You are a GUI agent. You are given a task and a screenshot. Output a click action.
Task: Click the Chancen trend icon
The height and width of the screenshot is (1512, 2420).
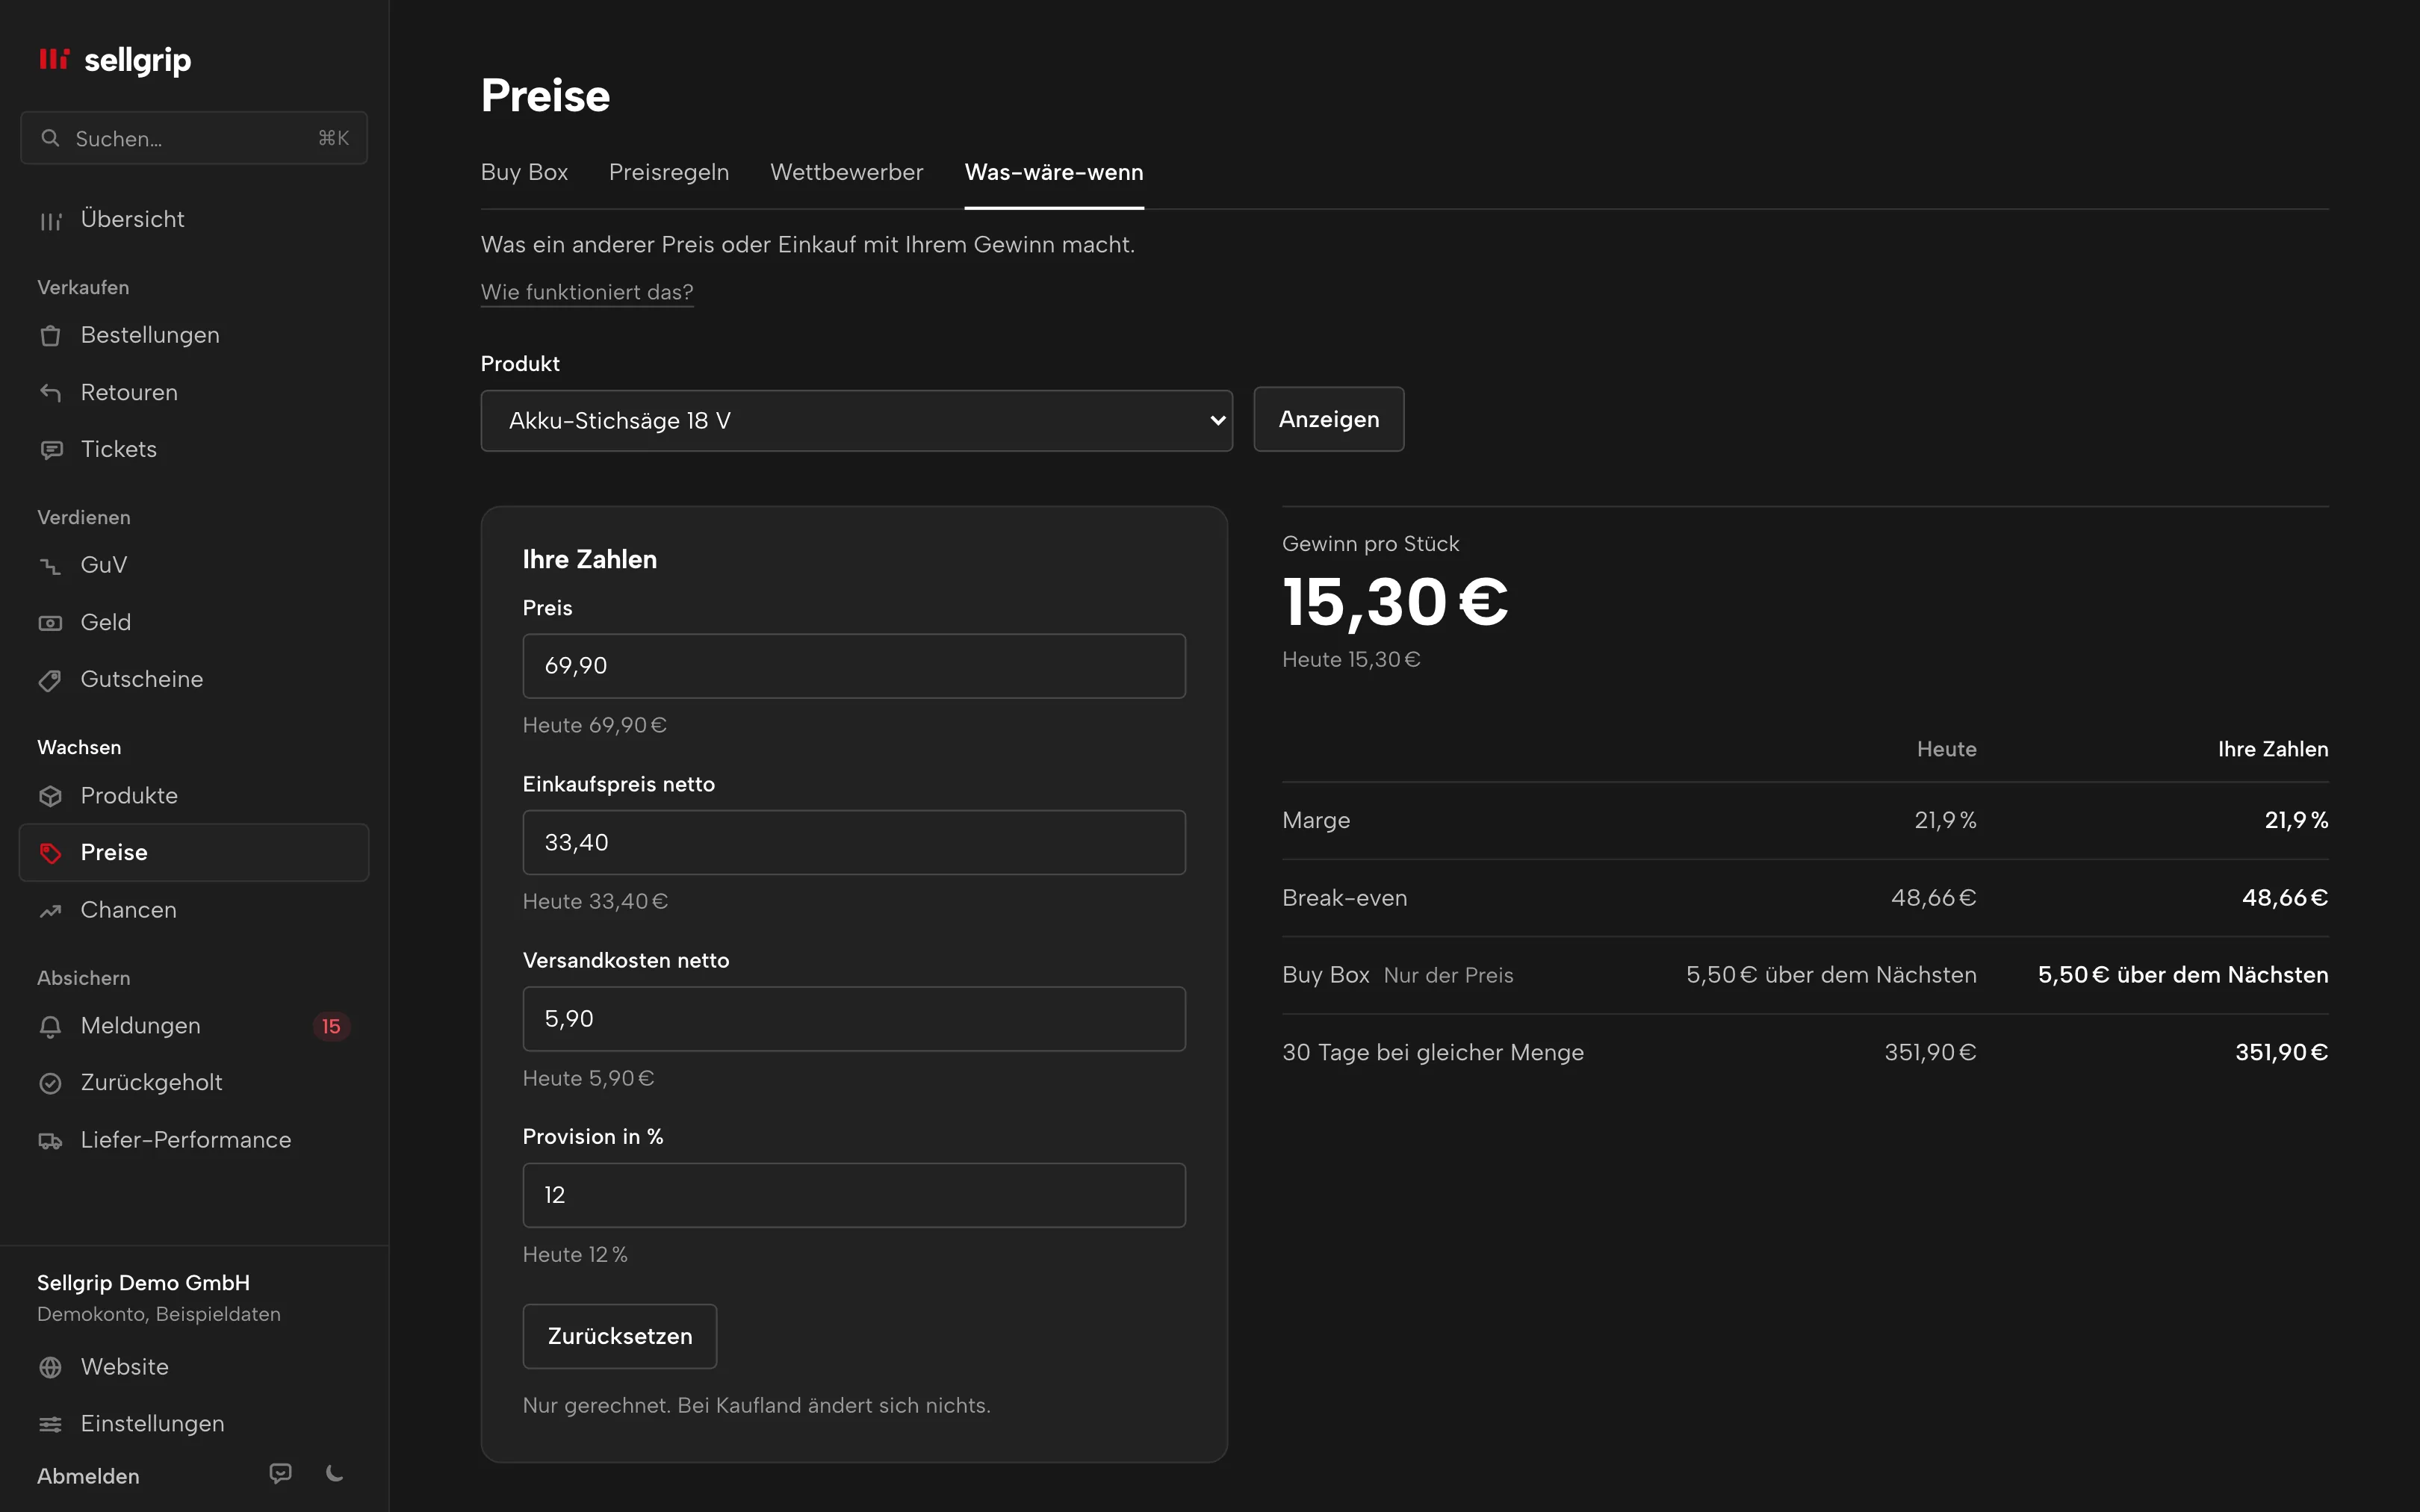51,910
